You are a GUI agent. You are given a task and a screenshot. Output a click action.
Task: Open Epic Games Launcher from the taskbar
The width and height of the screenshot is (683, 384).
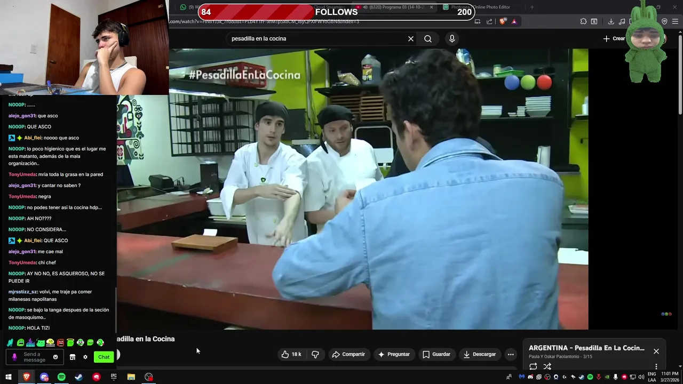114,377
